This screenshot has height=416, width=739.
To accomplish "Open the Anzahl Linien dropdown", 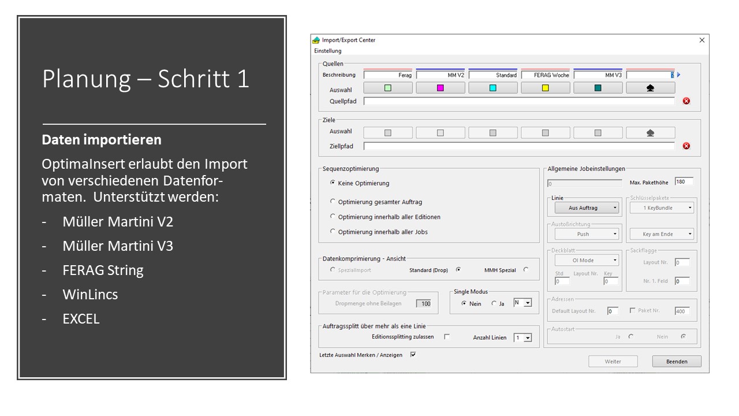I will pyautogui.click(x=528, y=338).
